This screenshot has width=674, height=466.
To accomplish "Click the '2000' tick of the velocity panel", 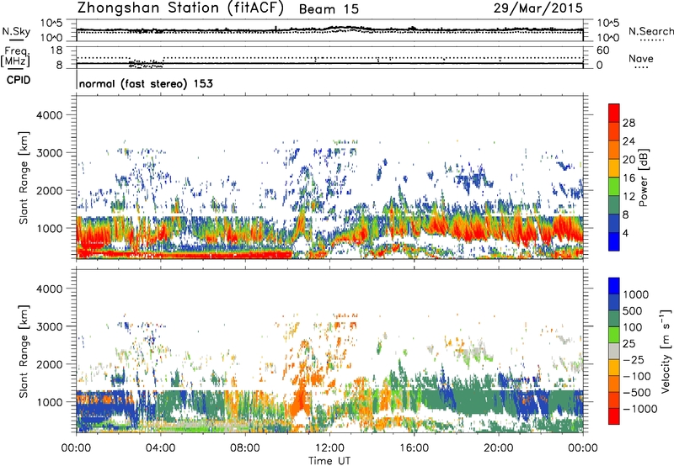I will 49,364.
